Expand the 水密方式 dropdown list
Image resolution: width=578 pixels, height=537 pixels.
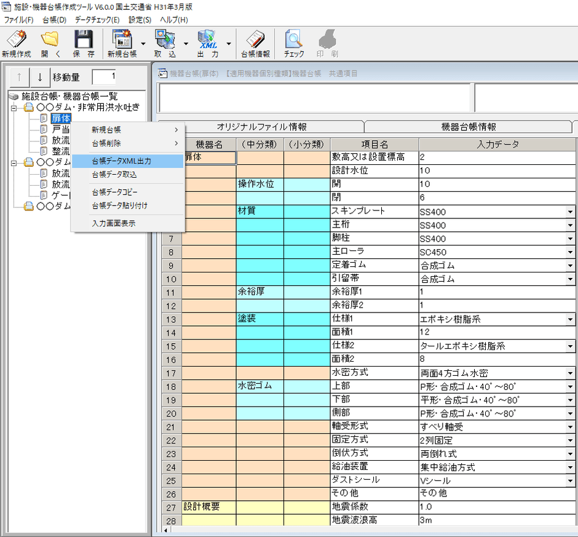click(x=570, y=373)
